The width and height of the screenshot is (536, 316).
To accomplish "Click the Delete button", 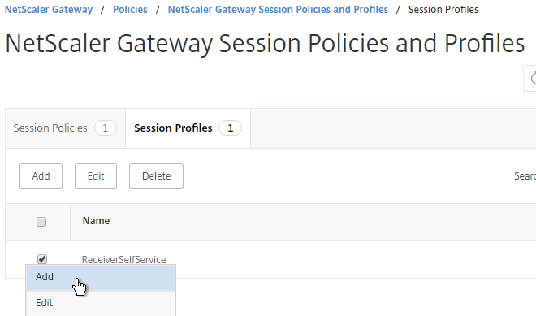I will tap(156, 176).
